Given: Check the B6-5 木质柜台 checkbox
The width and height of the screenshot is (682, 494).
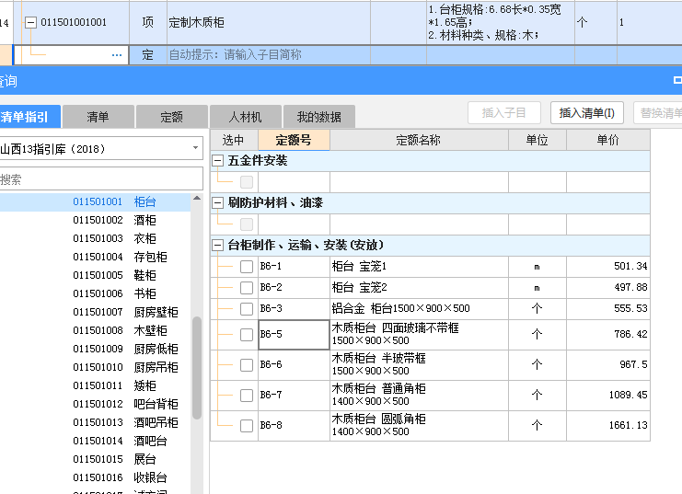Looking at the screenshot, I should pyautogui.click(x=247, y=335).
